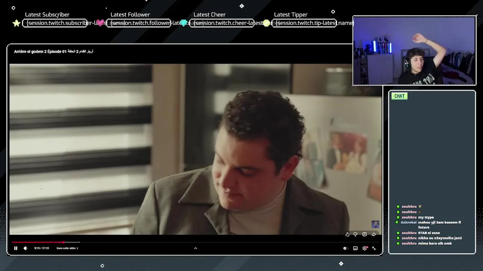Click the time display '5:15 / 37:35'

coord(42,248)
